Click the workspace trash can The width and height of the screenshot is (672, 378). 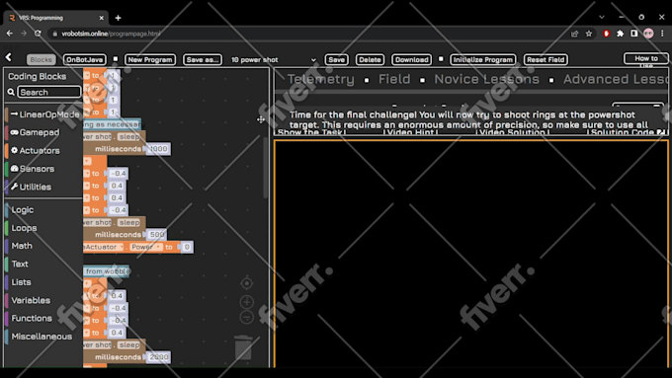[x=244, y=347]
